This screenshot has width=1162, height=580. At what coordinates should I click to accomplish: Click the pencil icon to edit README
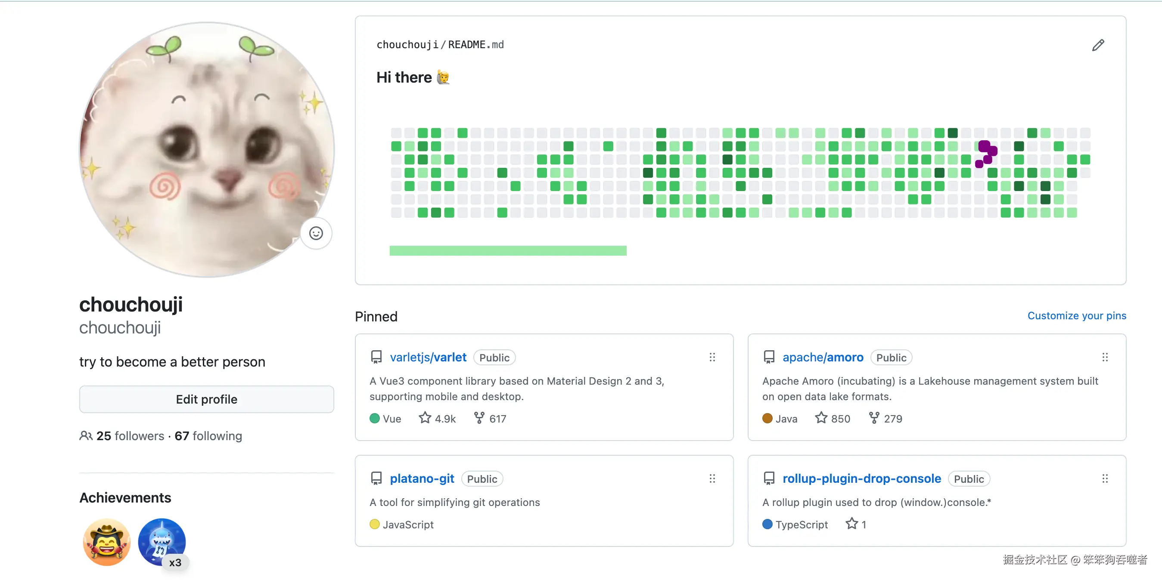point(1098,45)
